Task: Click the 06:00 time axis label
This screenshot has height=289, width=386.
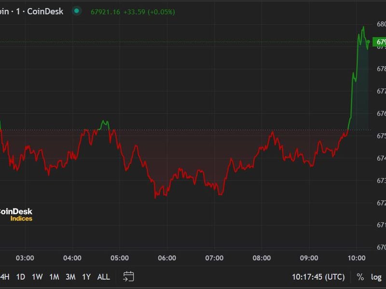Action: point(167,258)
